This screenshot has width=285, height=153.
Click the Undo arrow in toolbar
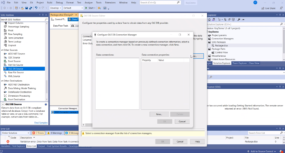tap(36, 8)
